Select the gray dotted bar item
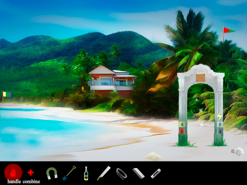Image resolution: width=247 pixels, height=185 pixels. 139,173
